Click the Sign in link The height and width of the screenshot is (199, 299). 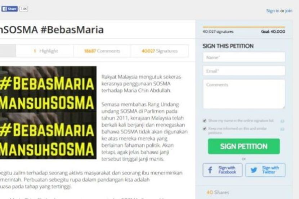click(272, 11)
